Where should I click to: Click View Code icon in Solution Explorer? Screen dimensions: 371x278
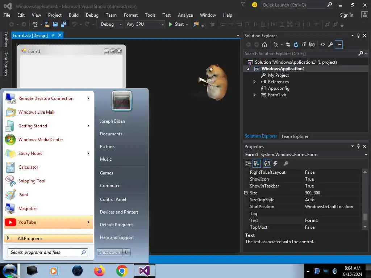[323, 45]
